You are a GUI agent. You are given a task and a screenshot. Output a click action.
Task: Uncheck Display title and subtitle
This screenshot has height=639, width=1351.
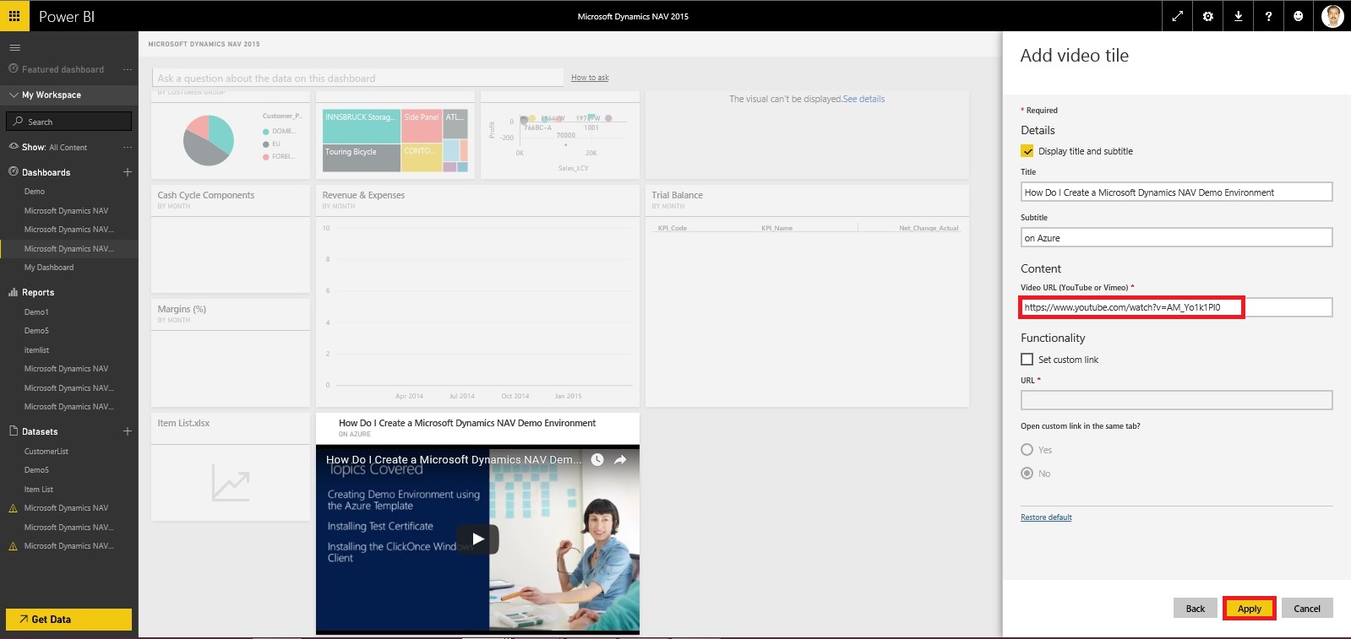(x=1027, y=151)
